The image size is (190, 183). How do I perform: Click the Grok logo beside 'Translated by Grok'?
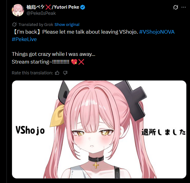pos(14,24)
